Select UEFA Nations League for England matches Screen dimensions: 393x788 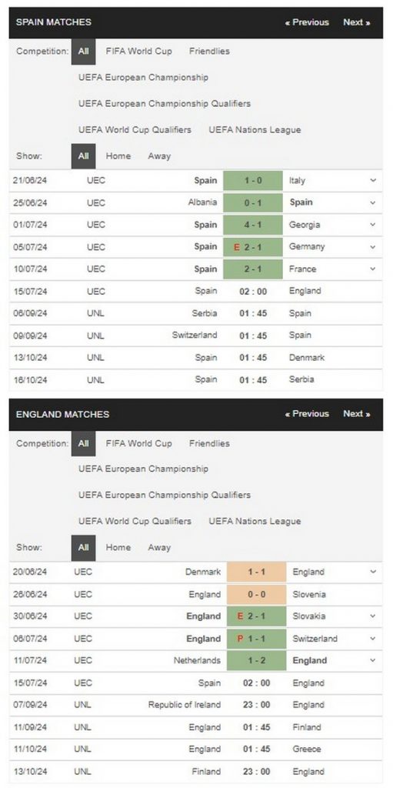pos(255,521)
